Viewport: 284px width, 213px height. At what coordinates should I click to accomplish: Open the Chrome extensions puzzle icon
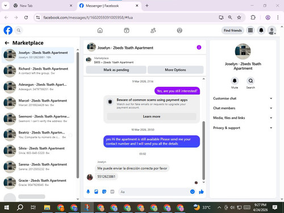[x=253, y=18]
